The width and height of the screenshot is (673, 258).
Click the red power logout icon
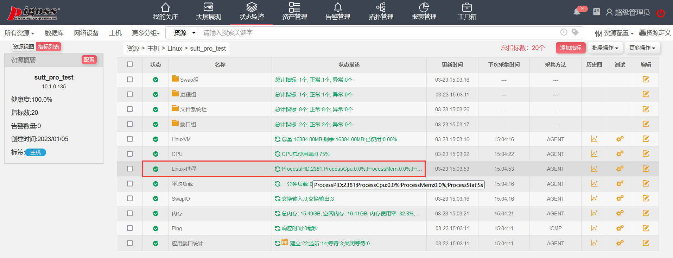click(661, 13)
